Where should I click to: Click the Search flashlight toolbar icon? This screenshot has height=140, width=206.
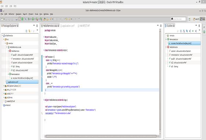click(50, 19)
